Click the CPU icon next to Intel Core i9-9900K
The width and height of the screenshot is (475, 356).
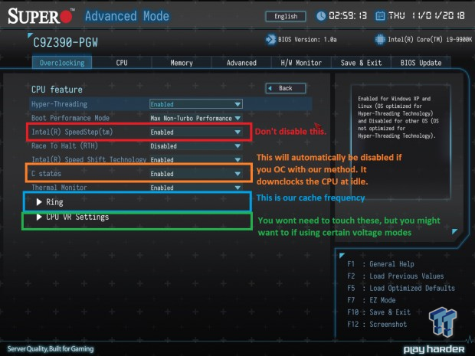coord(380,39)
